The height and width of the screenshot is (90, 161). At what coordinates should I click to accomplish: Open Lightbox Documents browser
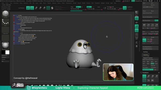(150, 7)
